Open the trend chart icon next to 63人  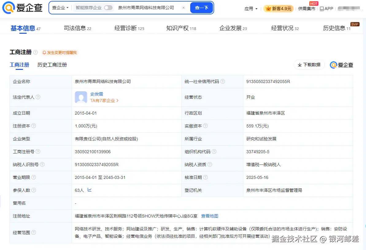click(x=89, y=190)
